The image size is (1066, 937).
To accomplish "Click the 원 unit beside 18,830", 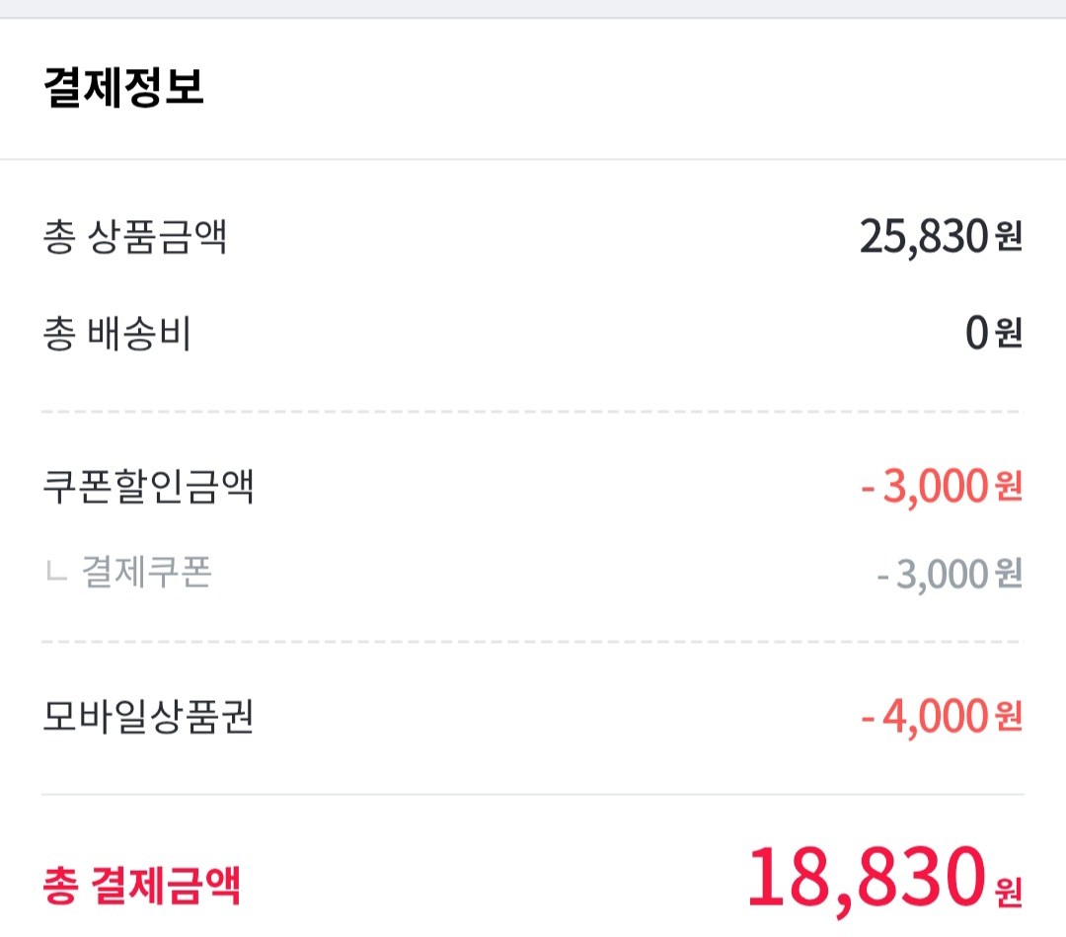I will (x=1007, y=892).
